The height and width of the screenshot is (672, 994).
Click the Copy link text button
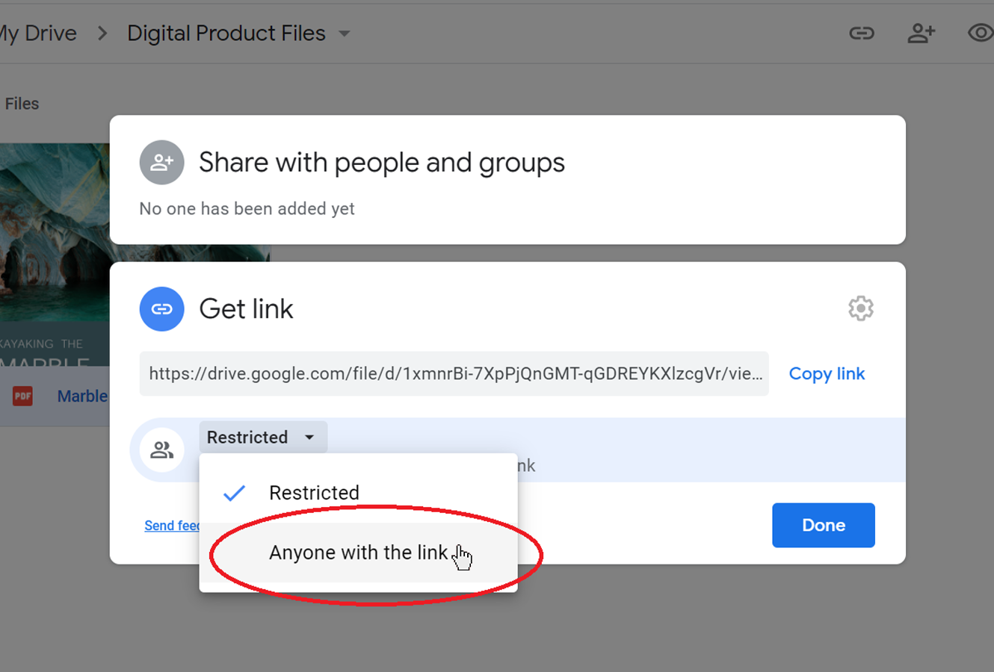coord(827,373)
